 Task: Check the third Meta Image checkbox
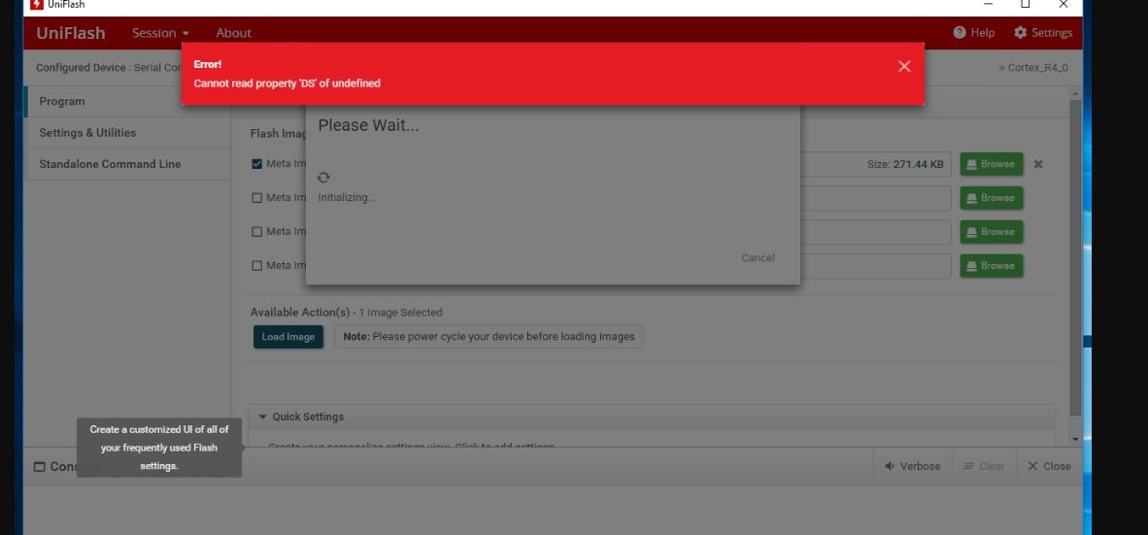coord(256,231)
